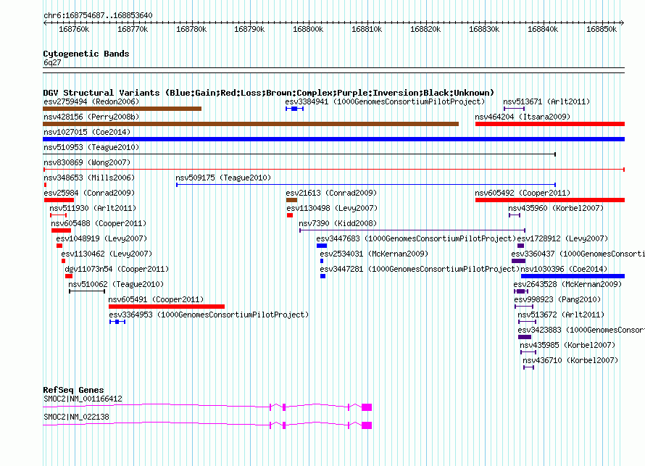Image resolution: width=645 pixels, height=466 pixels.
Task: Click the SMOC2|NM_022138 gene label
Action: [x=76, y=417]
